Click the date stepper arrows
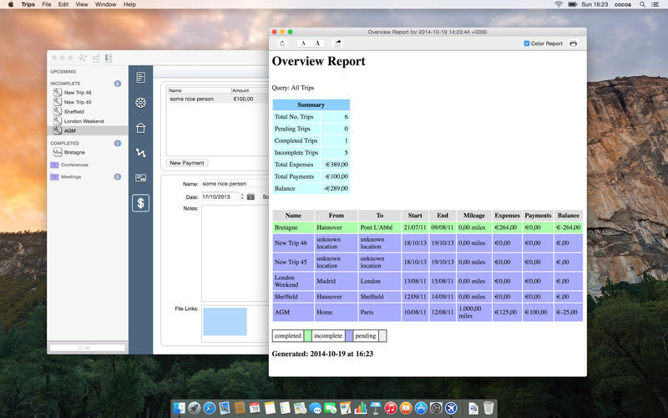Viewport: 668px width, 418px height. point(242,196)
